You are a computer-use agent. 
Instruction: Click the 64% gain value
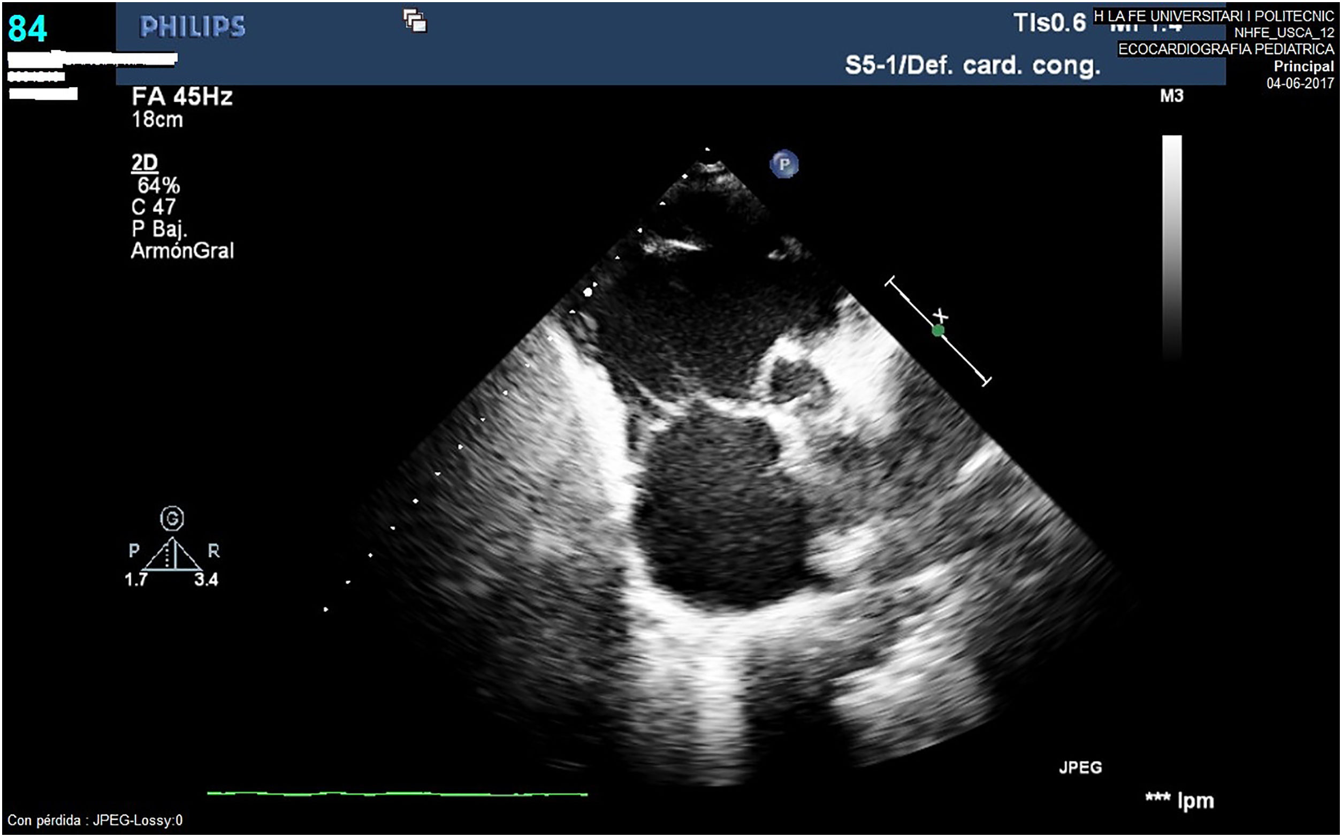coord(158,185)
